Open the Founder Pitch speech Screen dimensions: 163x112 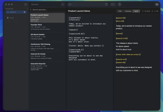47,27
